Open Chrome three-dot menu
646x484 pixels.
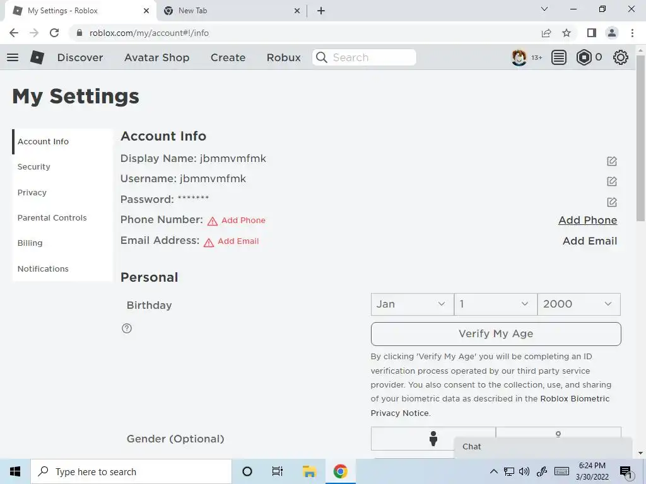632,33
